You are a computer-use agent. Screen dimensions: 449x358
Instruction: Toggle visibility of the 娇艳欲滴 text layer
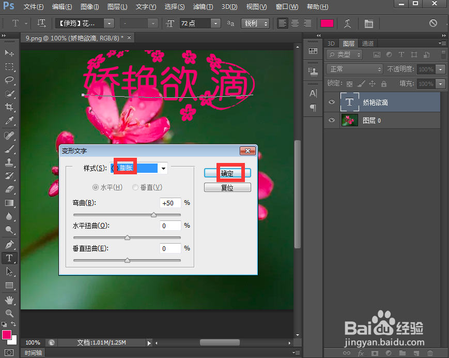[331, 102]
